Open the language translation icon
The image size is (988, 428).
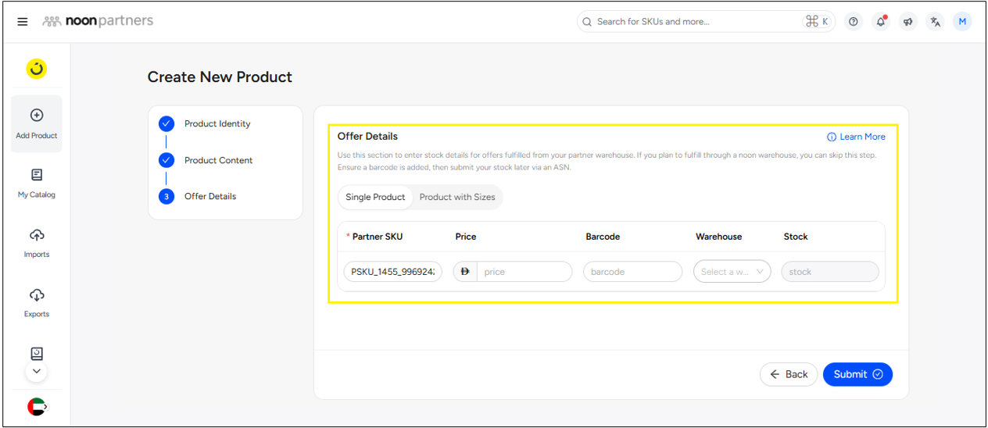tap(935, 22)
